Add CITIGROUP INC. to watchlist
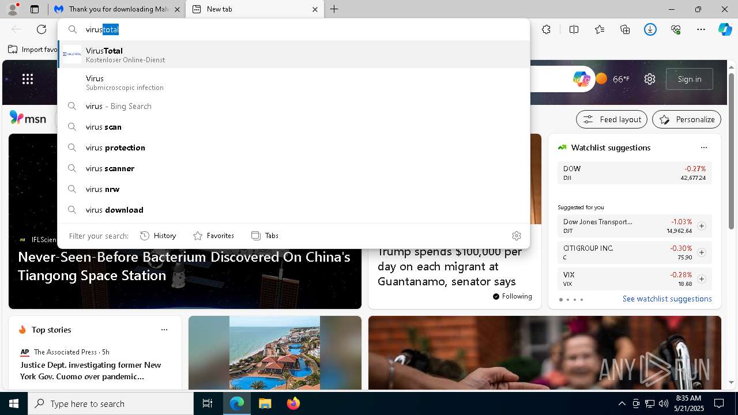Viewport: 738px width, 415px height. click(702, 252)
